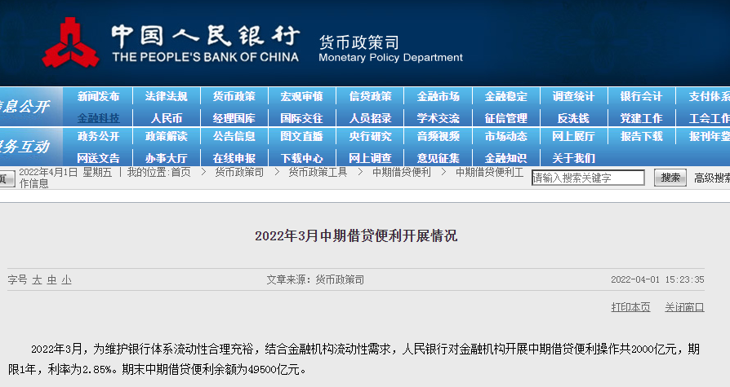Click breadcrumb 首页 link
The height and width of the screenshot is (387, 730).
coord(180,173)
